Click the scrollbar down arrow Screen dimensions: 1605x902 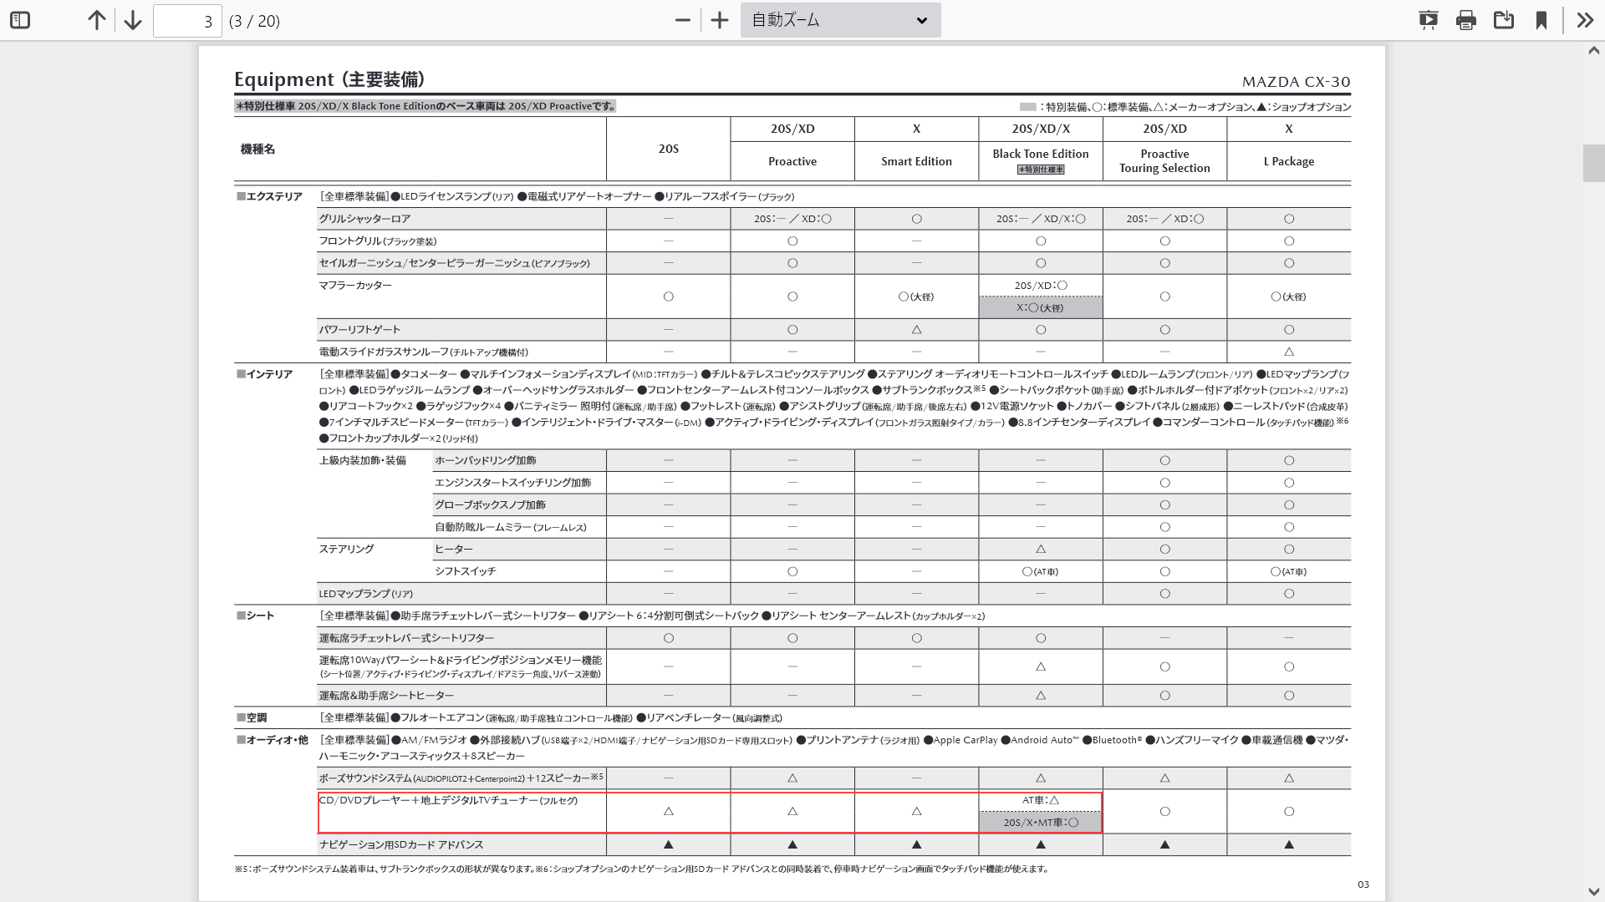click(x=1593, y=892)
